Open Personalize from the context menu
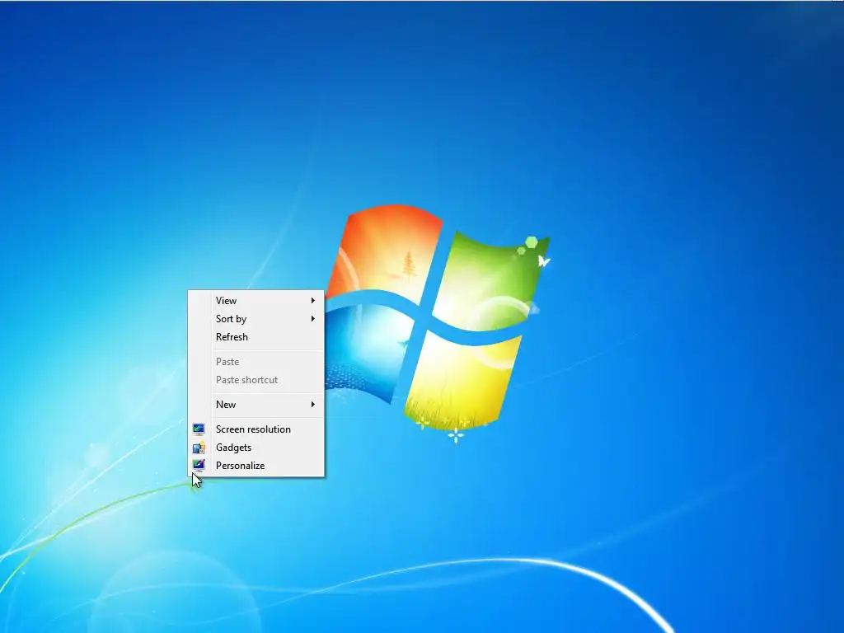The height and width of the screenshot is (633, 844). (x=256, y=466)
